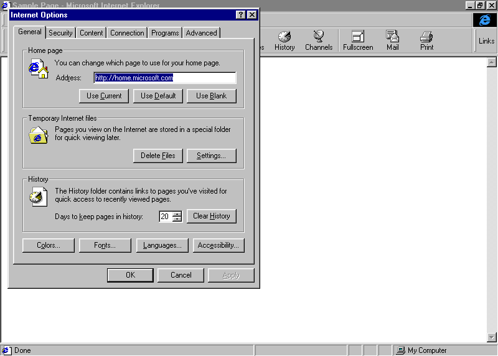Click the Use Blank button

click(212, 96)
